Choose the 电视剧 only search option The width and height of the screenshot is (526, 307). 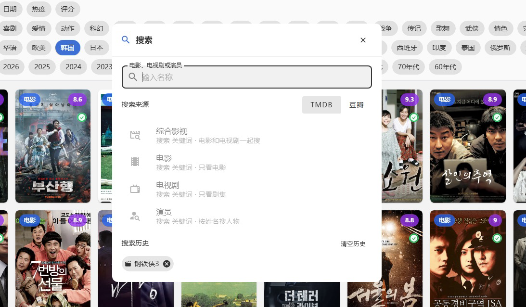coord(247,189)
